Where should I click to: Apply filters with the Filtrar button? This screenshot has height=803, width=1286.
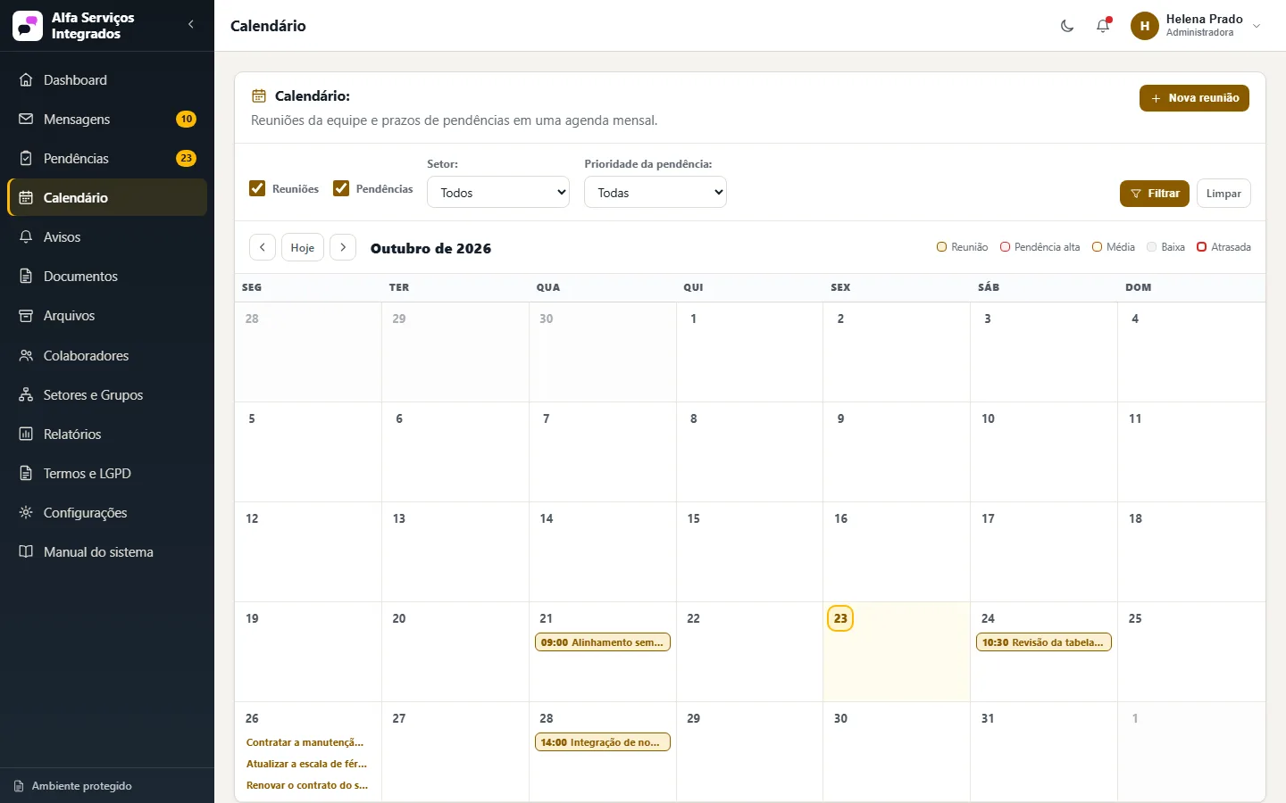point(1155,194)
